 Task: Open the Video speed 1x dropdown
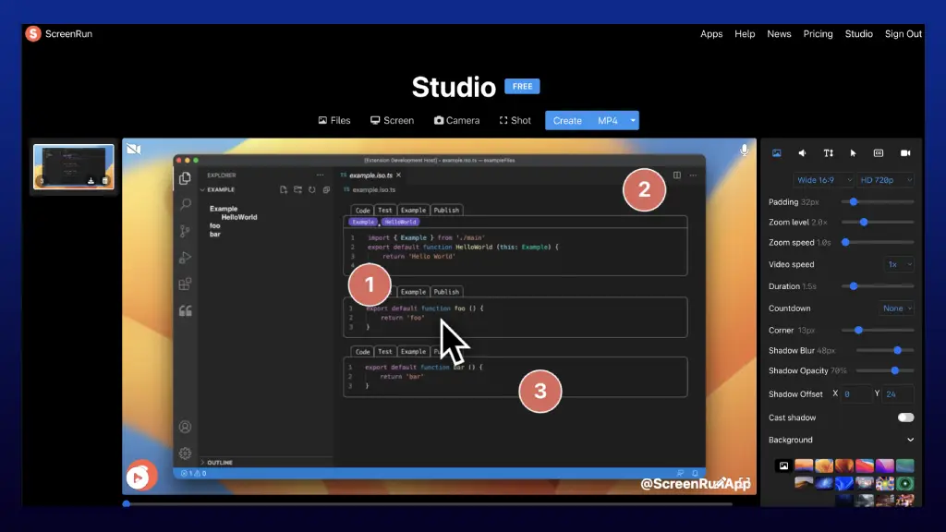click(898, 264)
